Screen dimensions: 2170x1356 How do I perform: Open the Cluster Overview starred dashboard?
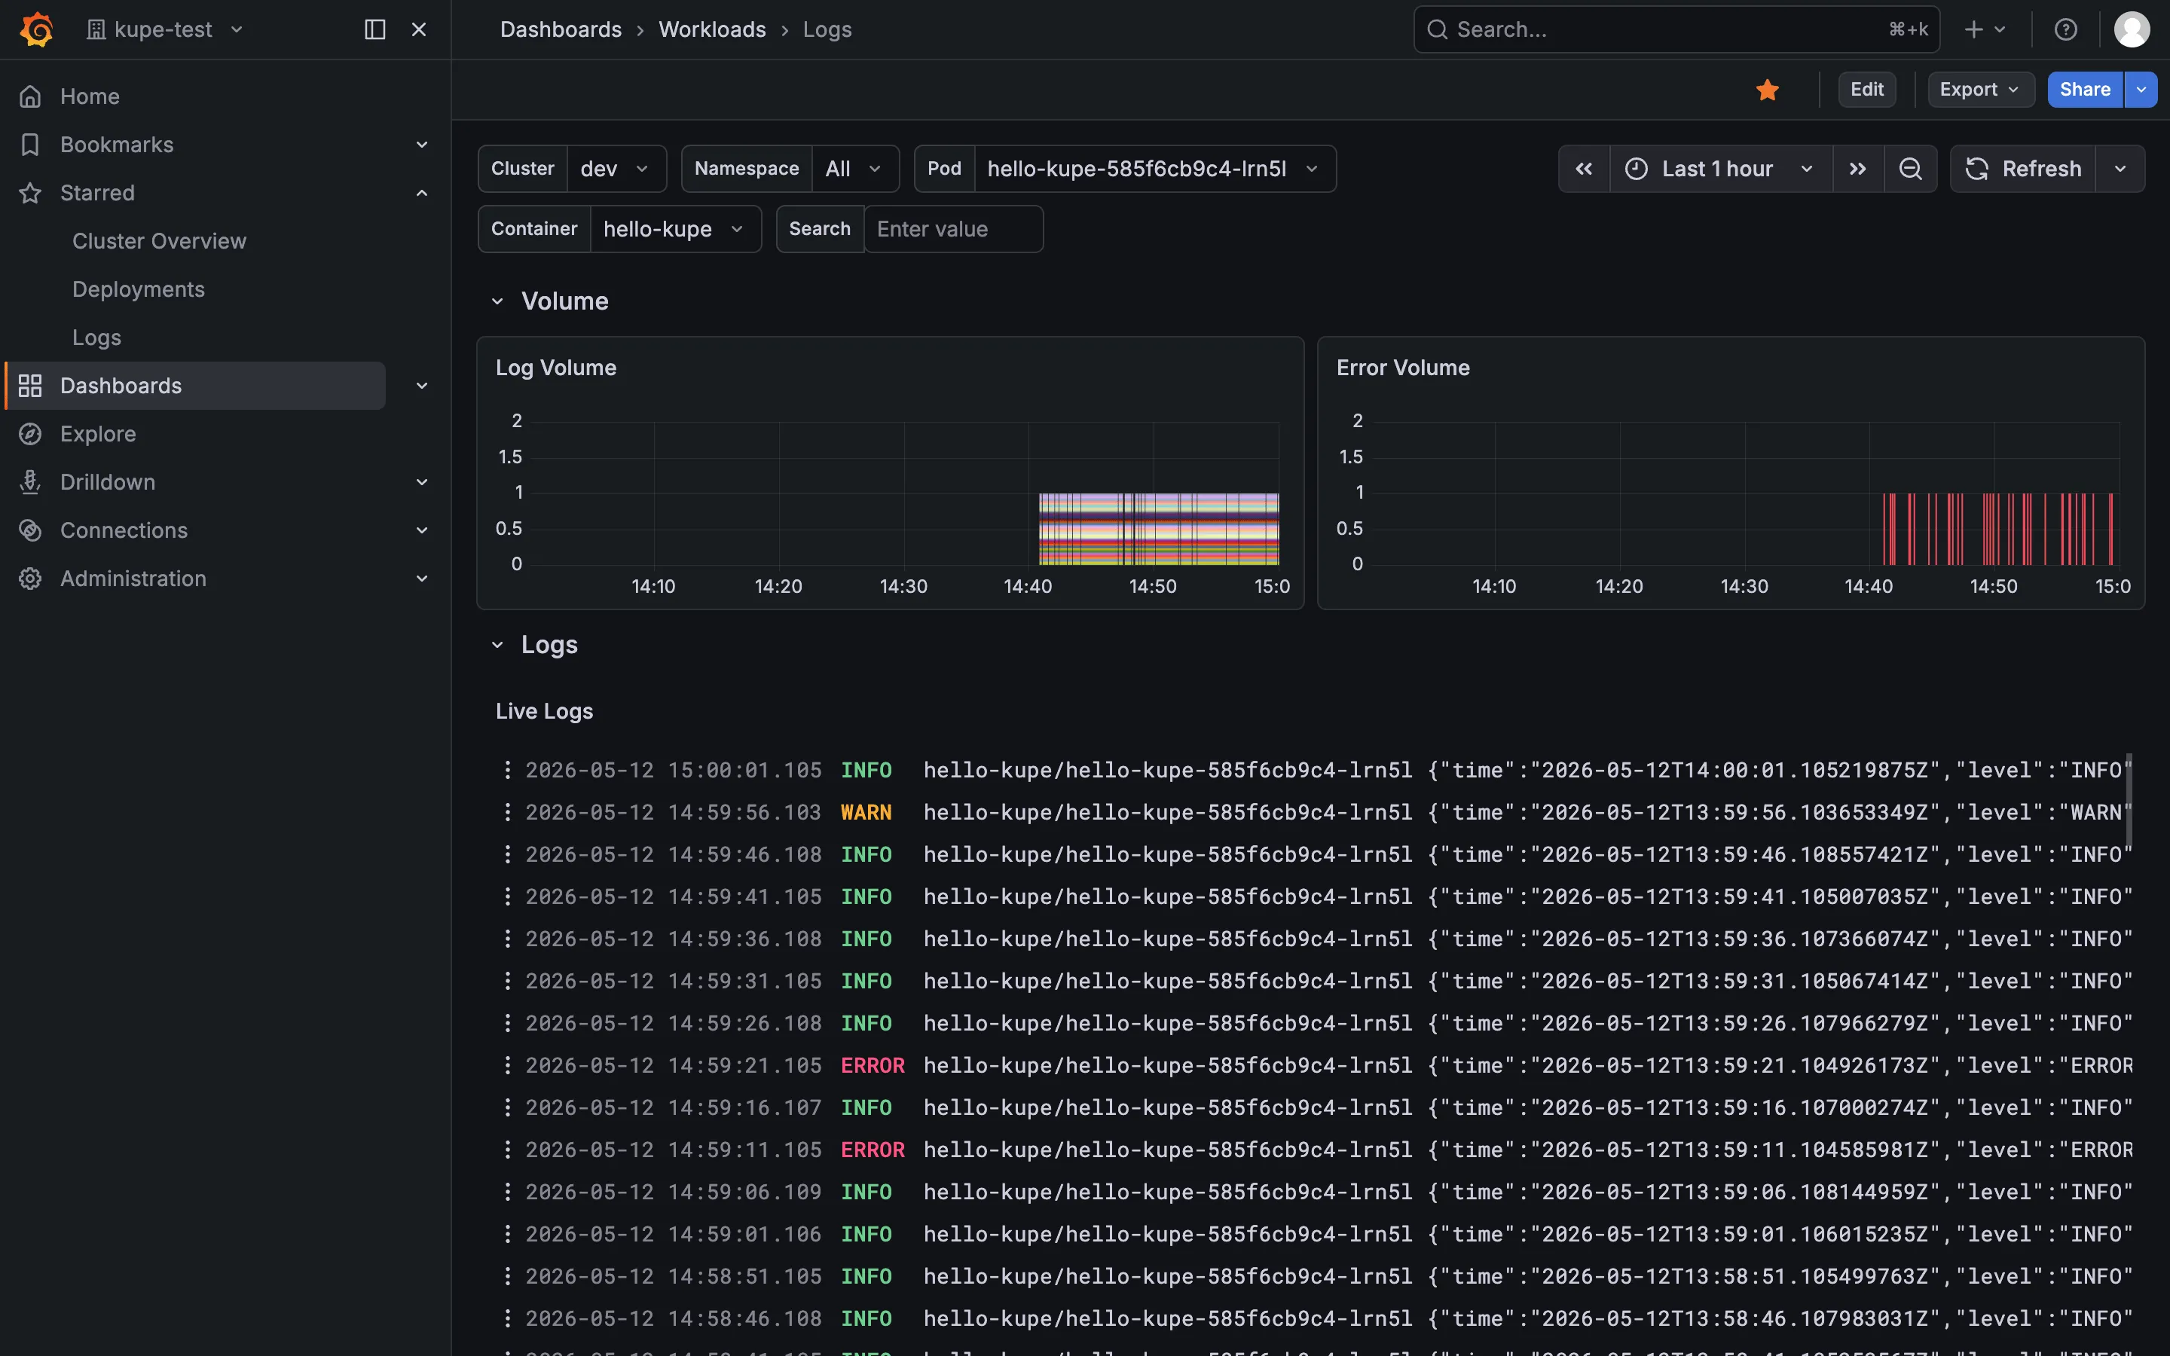click(159, 241)
